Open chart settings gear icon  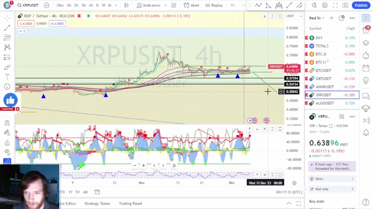325,5
